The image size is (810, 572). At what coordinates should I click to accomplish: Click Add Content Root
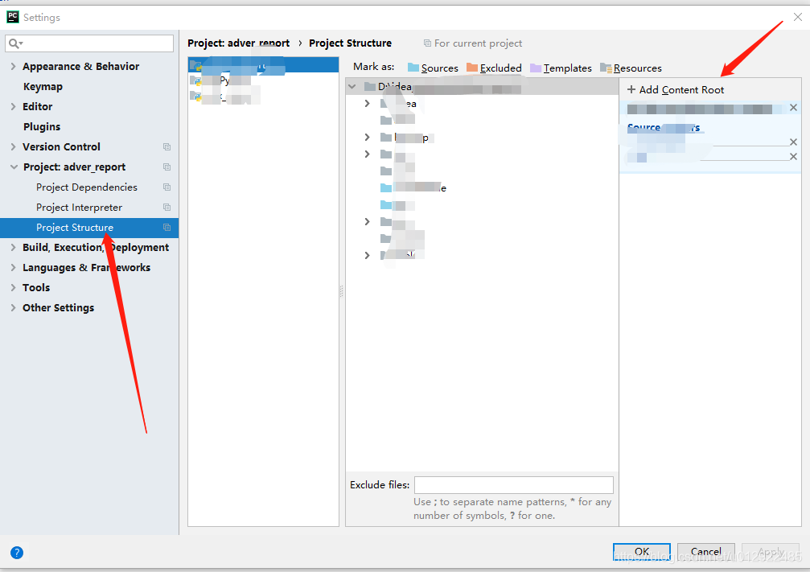676,89
